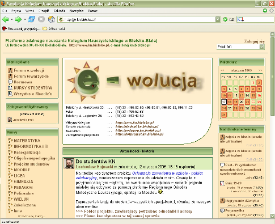Open the LICEA category icon
The width and height of the screenshot is (275, 224).
click(x=10, y=176)
